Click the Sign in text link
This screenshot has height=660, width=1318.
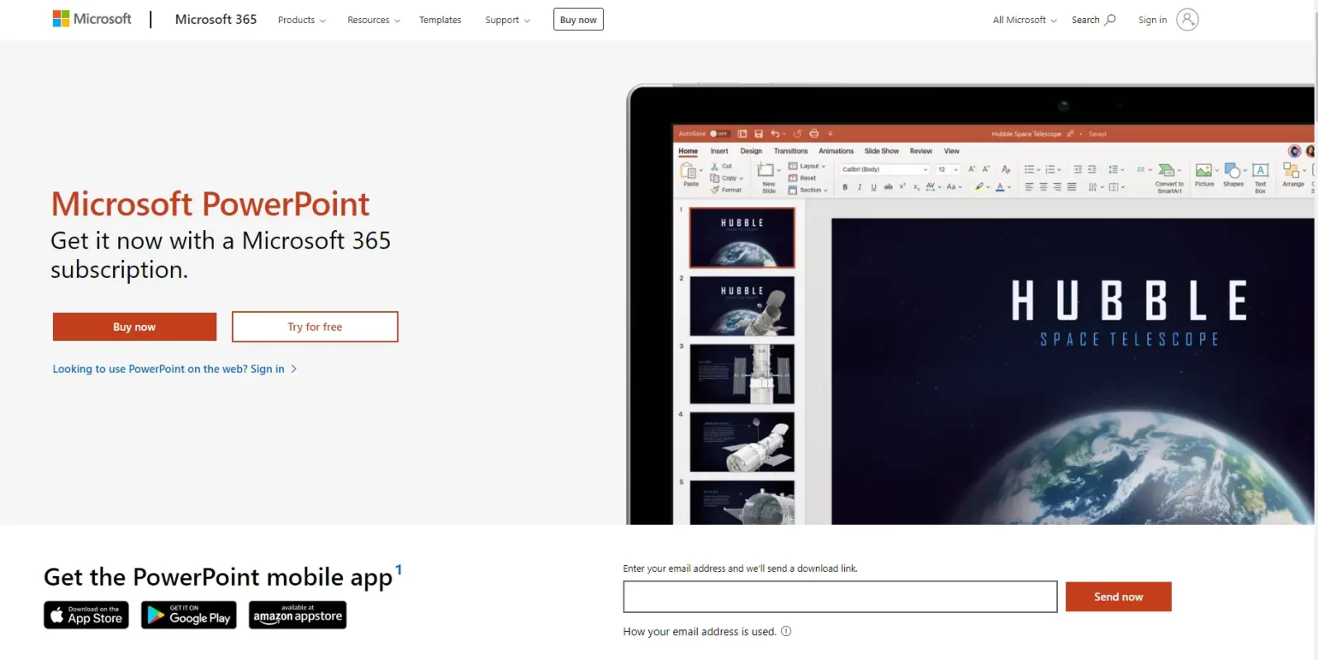(x=1152, y=20)
